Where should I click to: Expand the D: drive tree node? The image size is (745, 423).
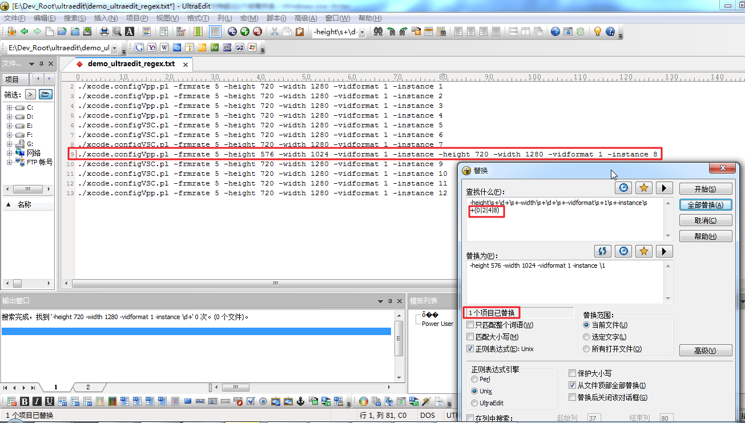tap(9, 116)
